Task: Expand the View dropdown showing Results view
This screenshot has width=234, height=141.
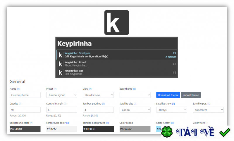Action: [98, 95]
